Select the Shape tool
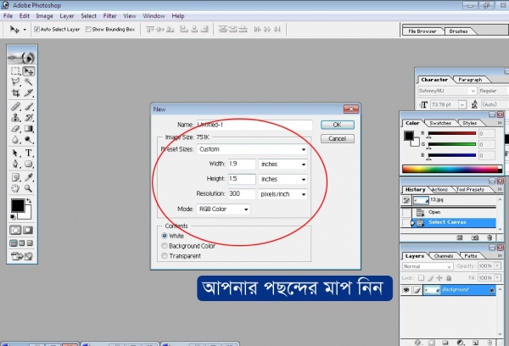 (x=29, y=164)
